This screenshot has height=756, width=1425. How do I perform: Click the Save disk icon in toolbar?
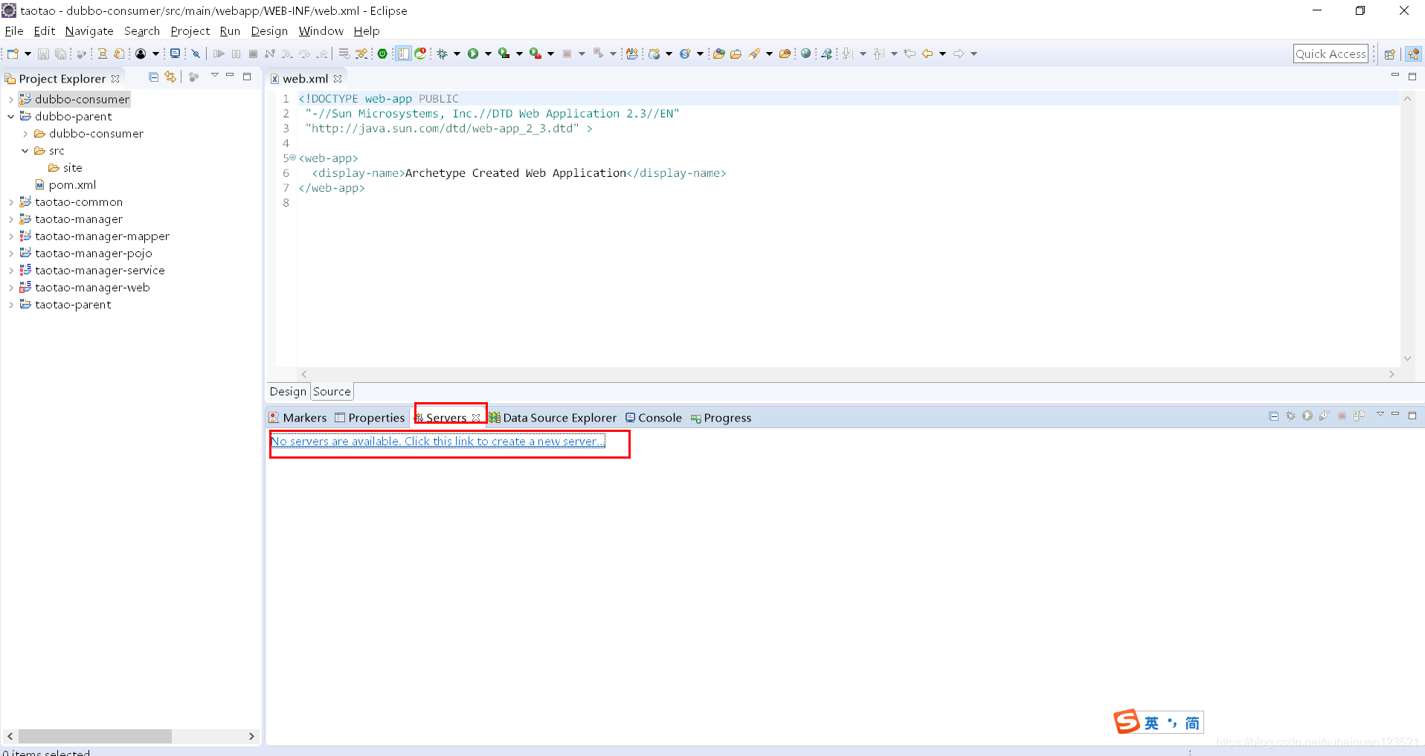[x=43, y=54]
